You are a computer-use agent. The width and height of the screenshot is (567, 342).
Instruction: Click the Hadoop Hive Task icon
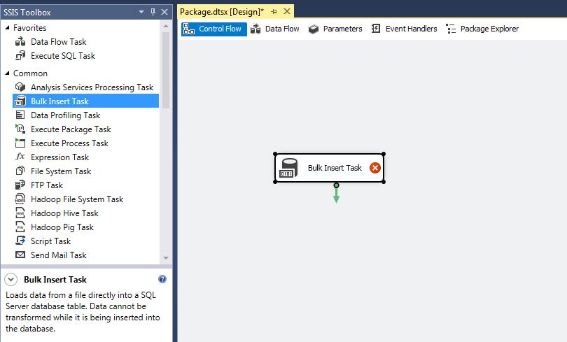[20, 213]
